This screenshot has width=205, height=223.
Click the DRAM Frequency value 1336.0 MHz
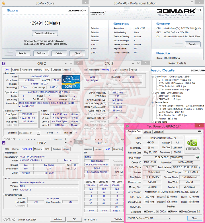[x=117, y=93]
